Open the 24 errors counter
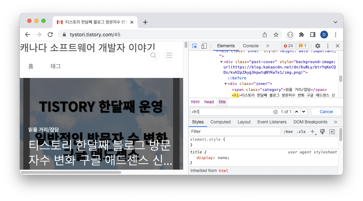The height and width of the screenshot is (201, 363). 288,46
